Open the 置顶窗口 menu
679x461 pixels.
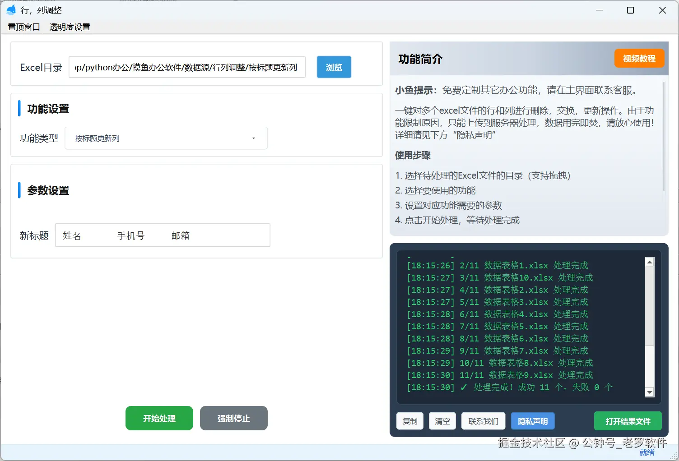pos(24,27)
